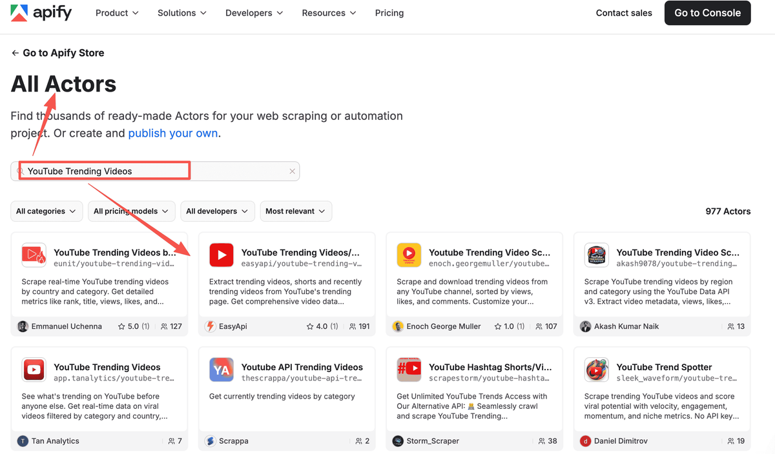This screenshot has width=775, height=454.
Task: Click the Go to Console button
Action: click(x=708, y=13)
